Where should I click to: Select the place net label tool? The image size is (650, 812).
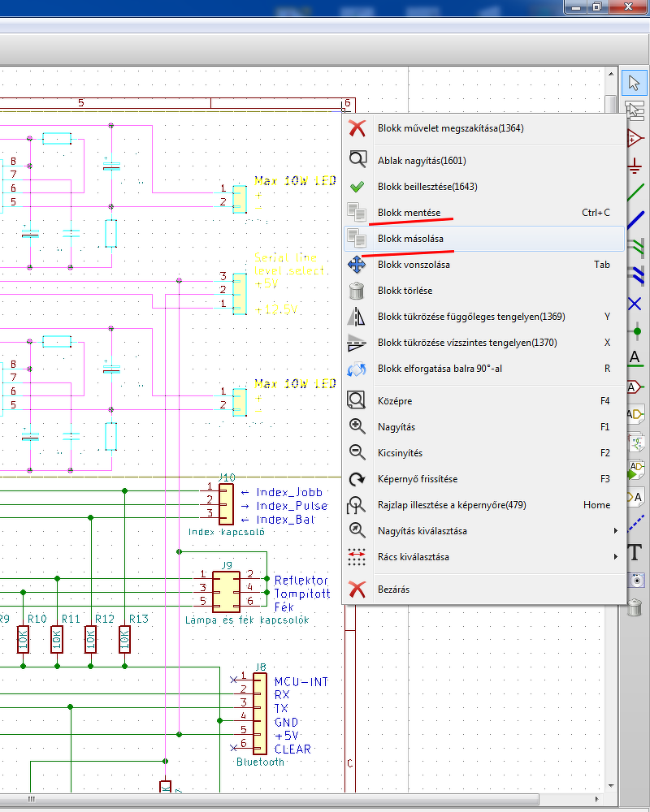tap(635, 358)
